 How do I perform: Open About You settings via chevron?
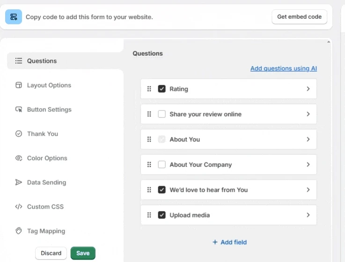coord(308,139)
